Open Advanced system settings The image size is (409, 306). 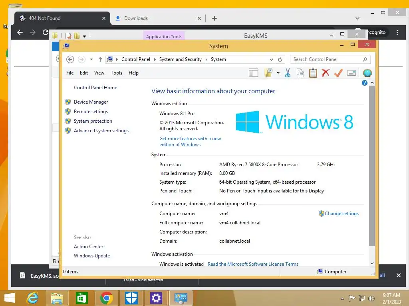[x=101, y=131]
